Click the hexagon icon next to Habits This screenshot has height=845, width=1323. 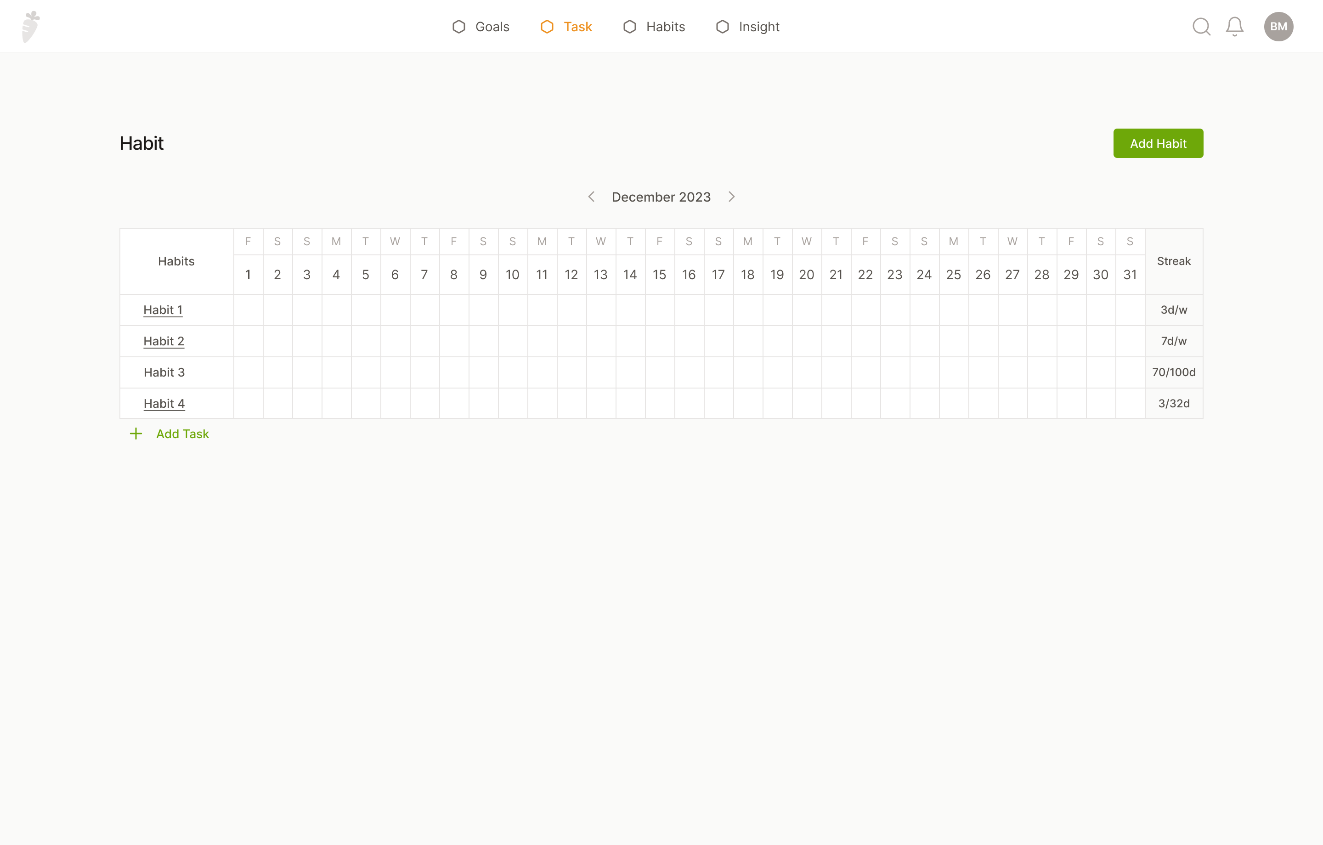pos(630,26)
